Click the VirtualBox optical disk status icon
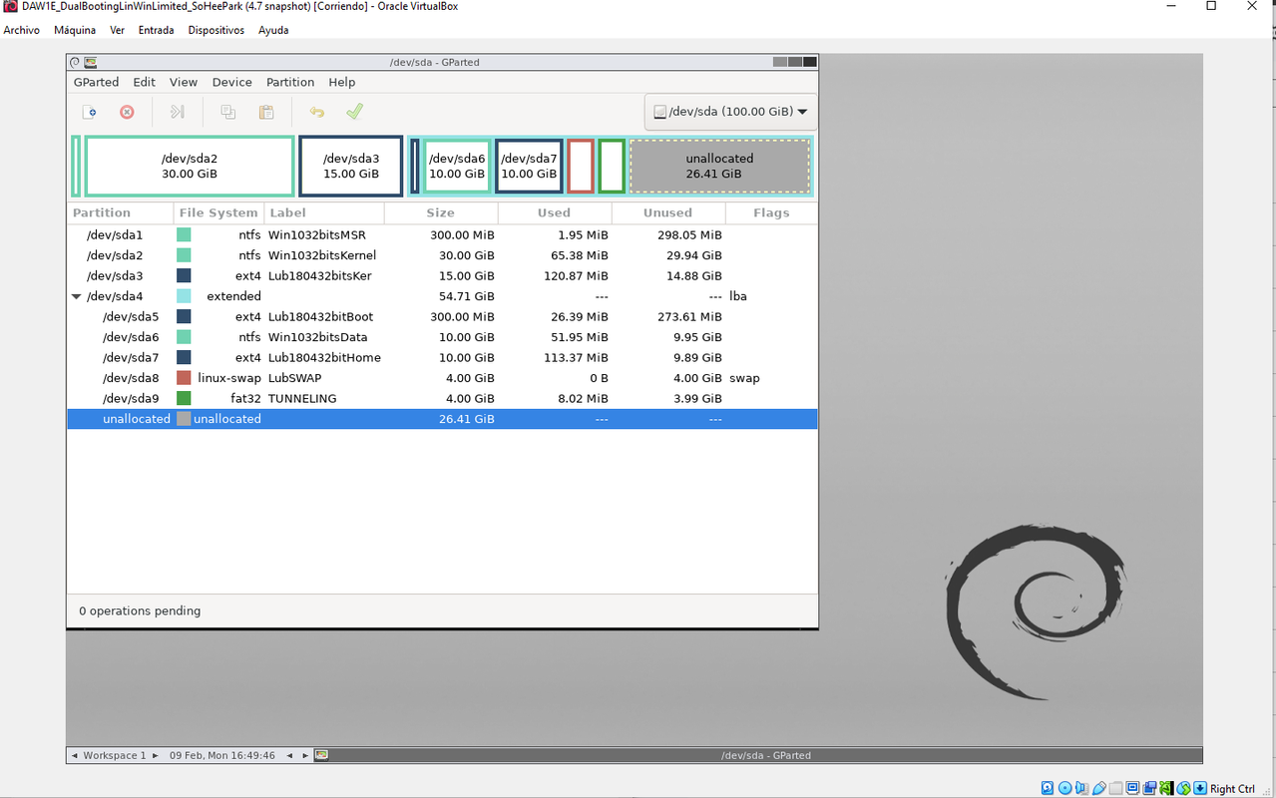Image resolution: width=1276 pixels, height=798 pixels. click(1064, 788)
